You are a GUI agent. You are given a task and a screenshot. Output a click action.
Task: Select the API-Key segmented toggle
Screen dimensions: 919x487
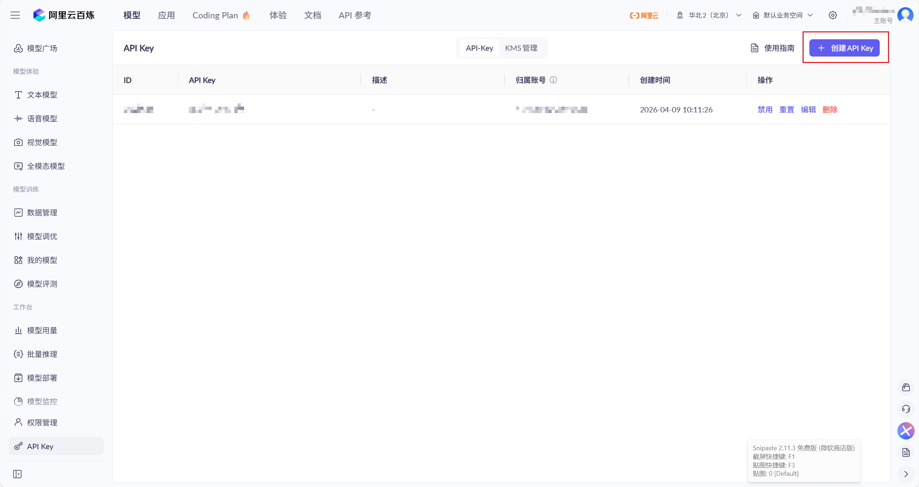[x=479, y=48]
